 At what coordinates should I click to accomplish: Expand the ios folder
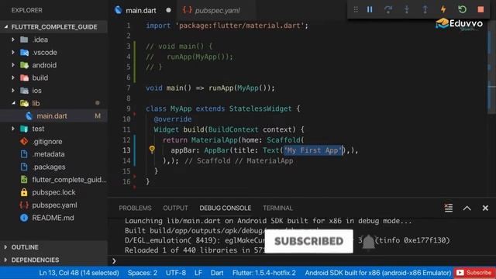tap(13, 90)
